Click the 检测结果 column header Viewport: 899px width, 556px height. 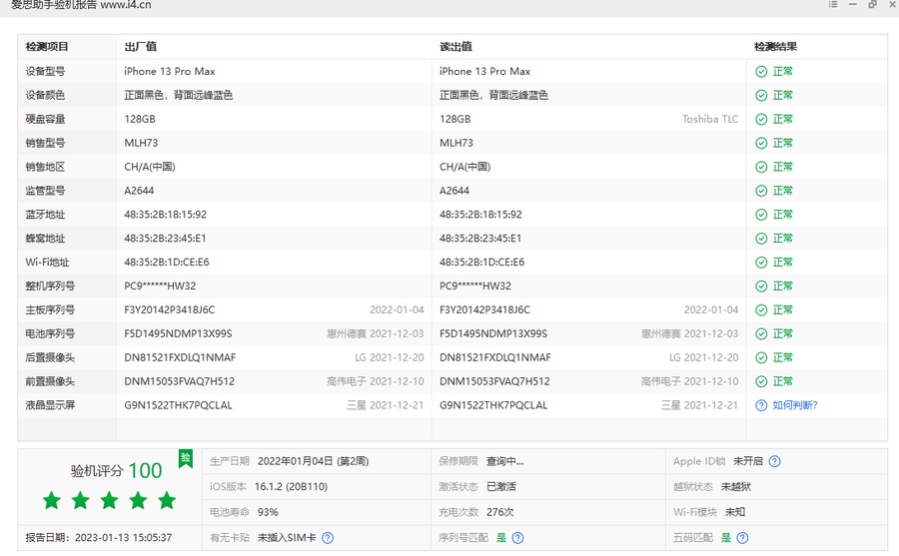click(776, 47)
